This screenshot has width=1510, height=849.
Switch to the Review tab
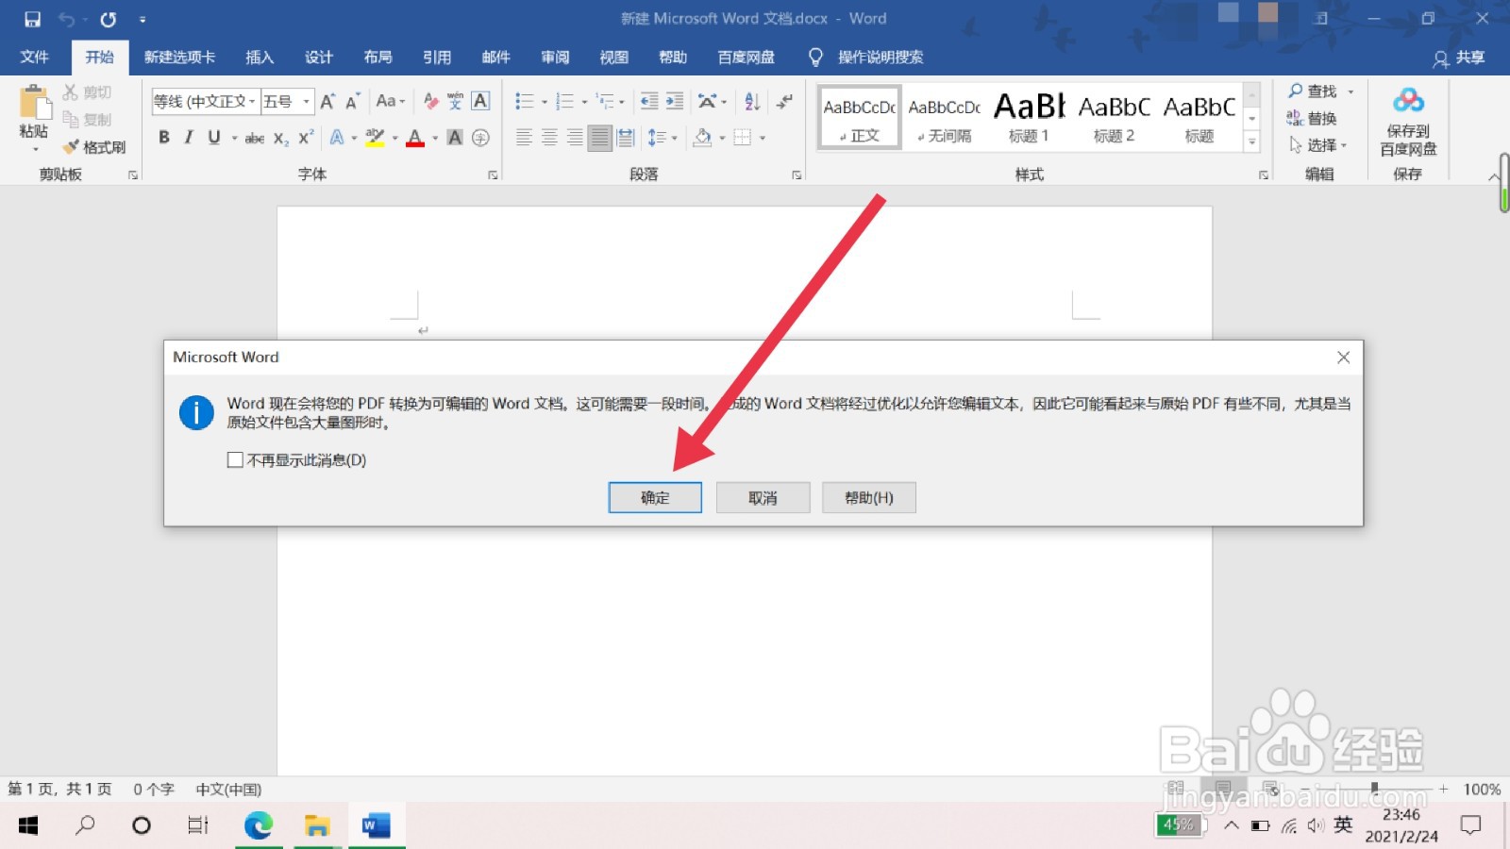[x=555, y=58]
